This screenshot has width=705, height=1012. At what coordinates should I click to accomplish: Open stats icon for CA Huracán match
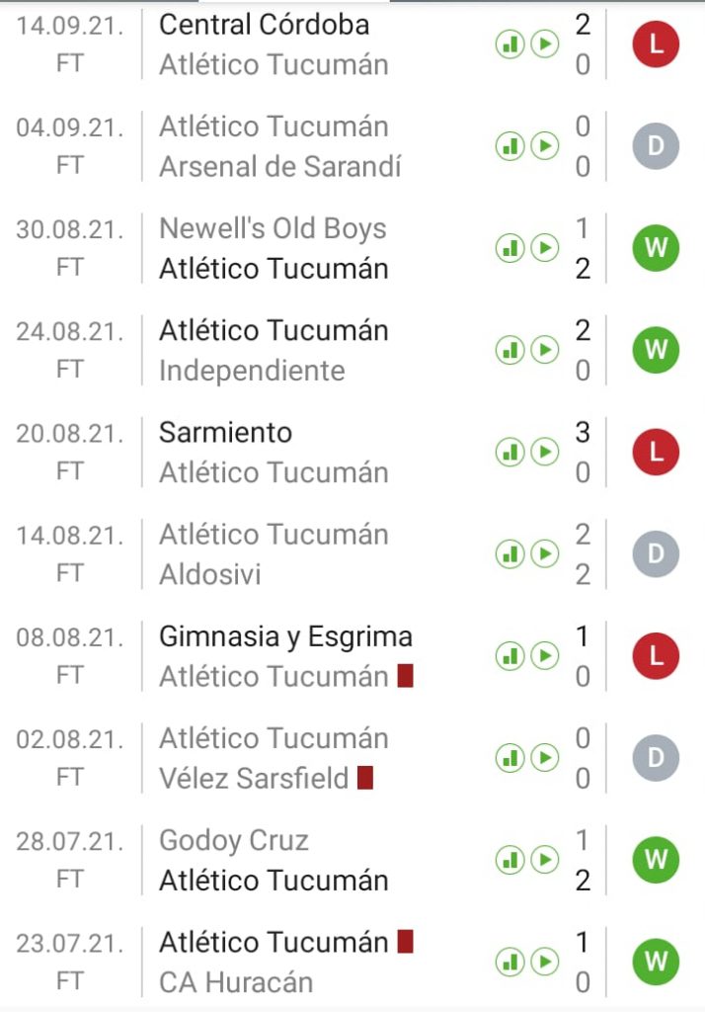click(509, 962)
